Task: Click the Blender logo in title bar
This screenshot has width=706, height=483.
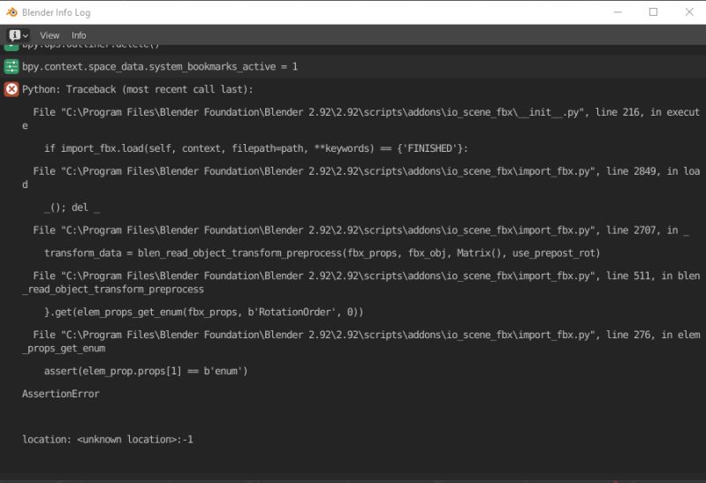Action: click(11, 12)
